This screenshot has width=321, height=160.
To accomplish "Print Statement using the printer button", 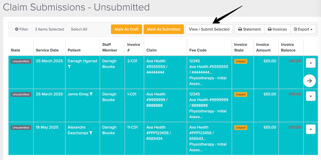I will [249, 29].
